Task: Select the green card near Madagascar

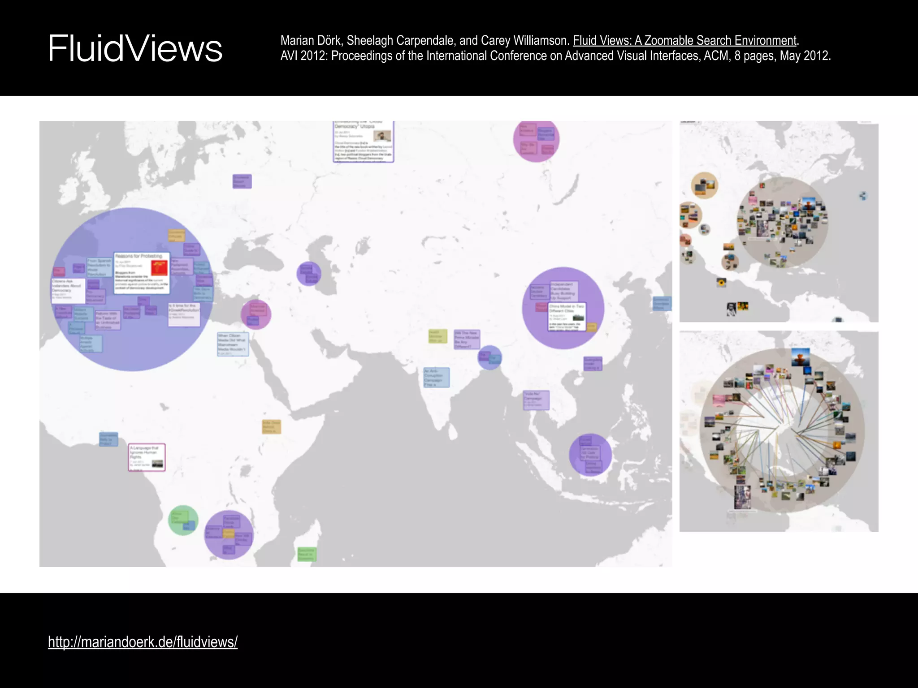Action: pos(307,554)
